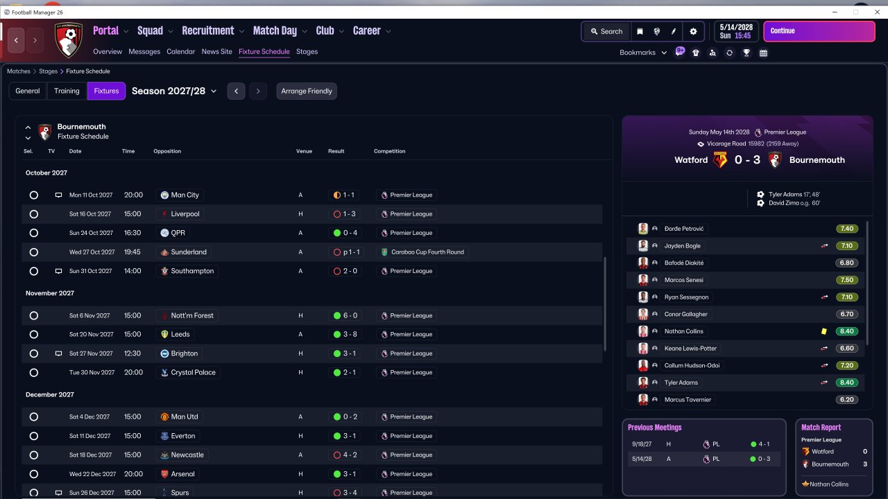888x499 pixels.
Task: Expand the Match Day menu dropdown
Action: coord(305,31)
